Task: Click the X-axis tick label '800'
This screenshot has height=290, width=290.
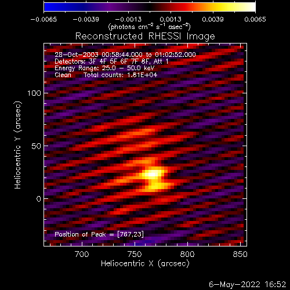Action: 187,254
